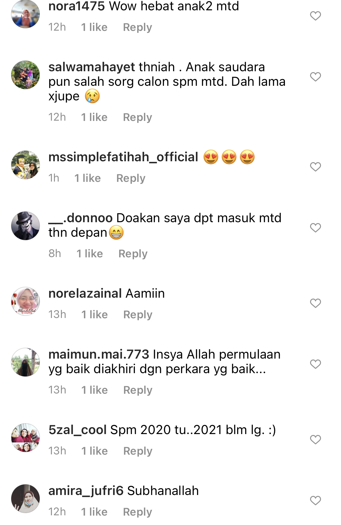Viewport: 341px width, 525px height.
Task: View 1 like on mssimplefatihah_official's comment
Action: (x=88, y=178)
